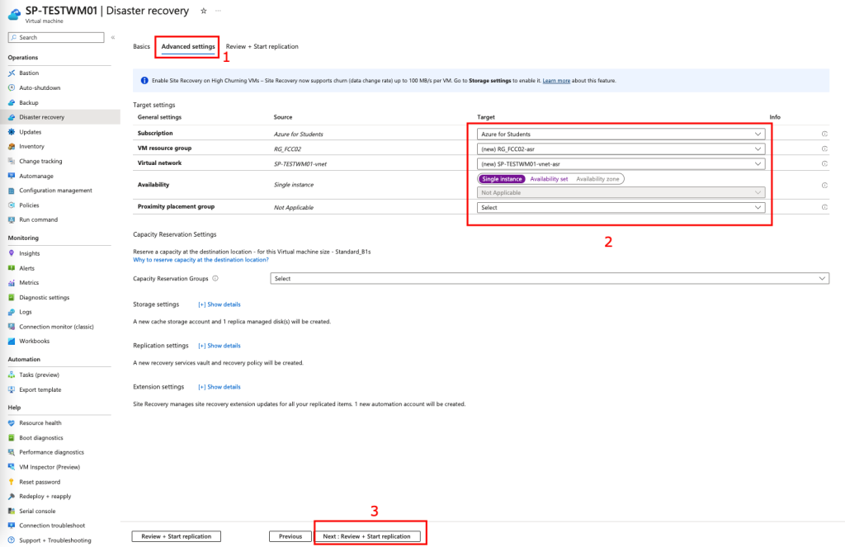Show details for Storage settings

[x=220, y=304]
